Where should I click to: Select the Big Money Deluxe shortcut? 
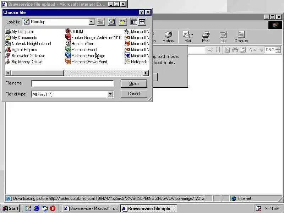pos(24,62)
